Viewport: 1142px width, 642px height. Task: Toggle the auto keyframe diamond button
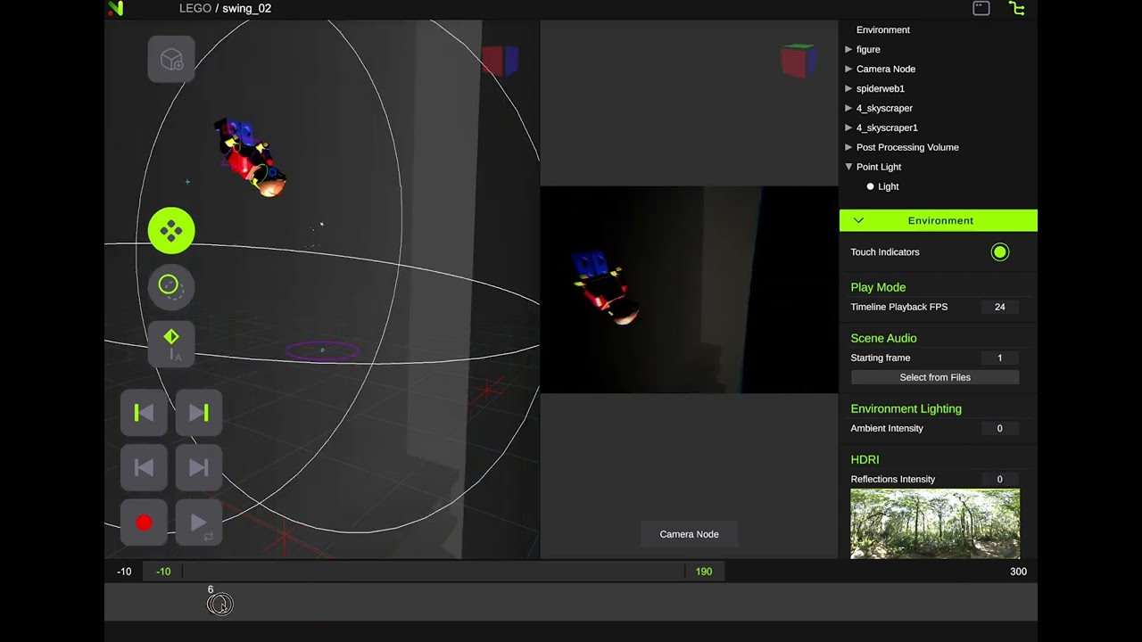point(171,343)
